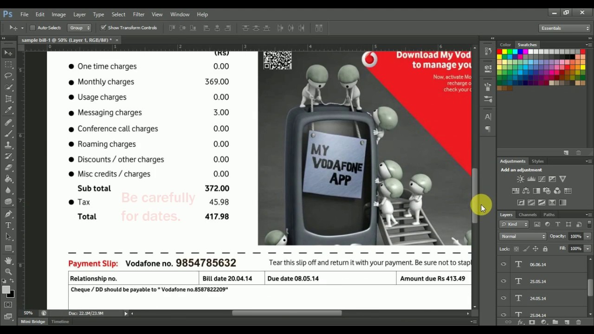Select the Move tool in the toolbox
Screen dimensions: 594x334
click(8, 53)
